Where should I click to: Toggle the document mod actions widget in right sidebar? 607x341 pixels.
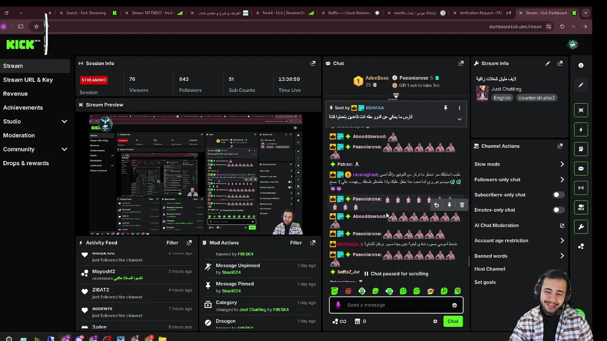pos(581,149)
